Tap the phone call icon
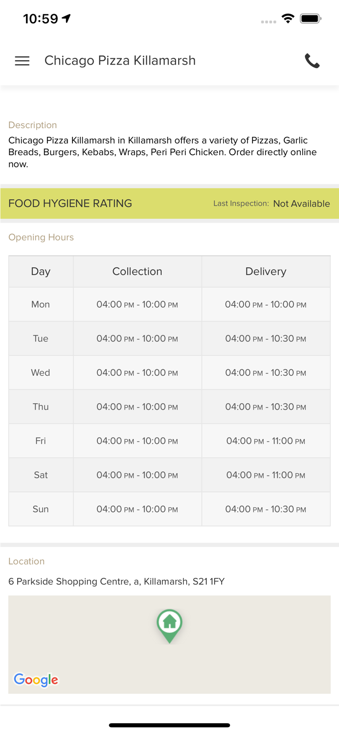The height and width of the screenshot is (734, 339). pos(312,61)
